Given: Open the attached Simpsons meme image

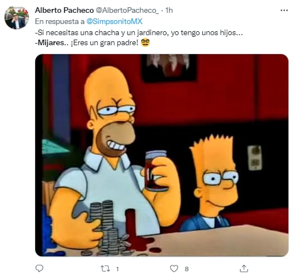Looking at the screenshot, I should click(162, 155).
